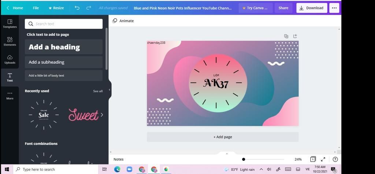Image resolution: width=375 pixels, height=174 pixels.
Task: Open Zoom from the taskbar
Action: tap(129, 169)
